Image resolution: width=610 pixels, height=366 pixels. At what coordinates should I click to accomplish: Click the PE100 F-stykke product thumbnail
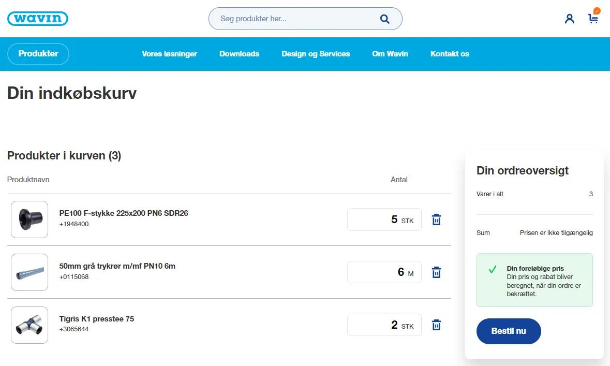(x=29, y=219)
